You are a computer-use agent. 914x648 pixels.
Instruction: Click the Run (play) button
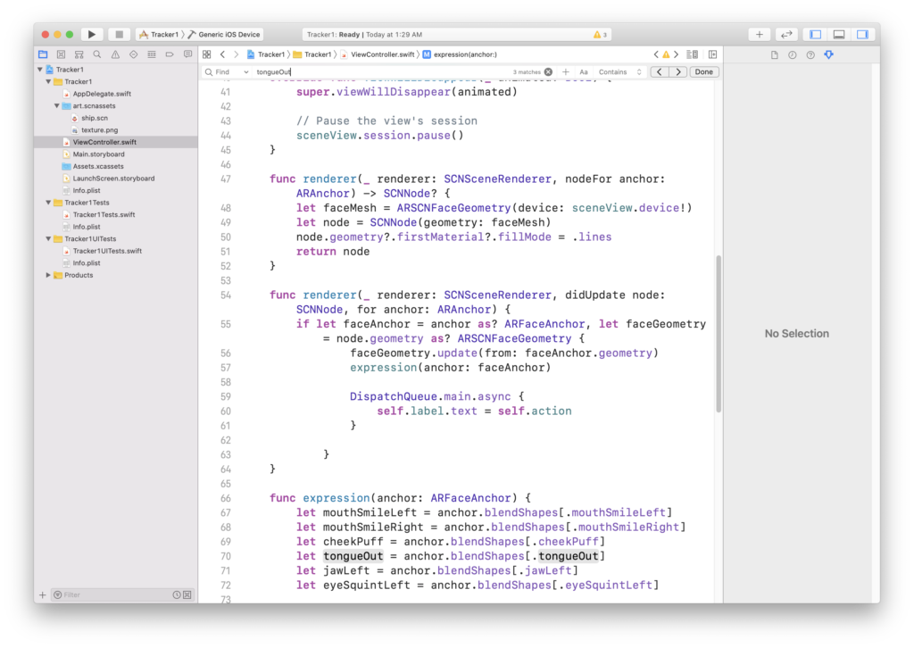coord(92,34)
